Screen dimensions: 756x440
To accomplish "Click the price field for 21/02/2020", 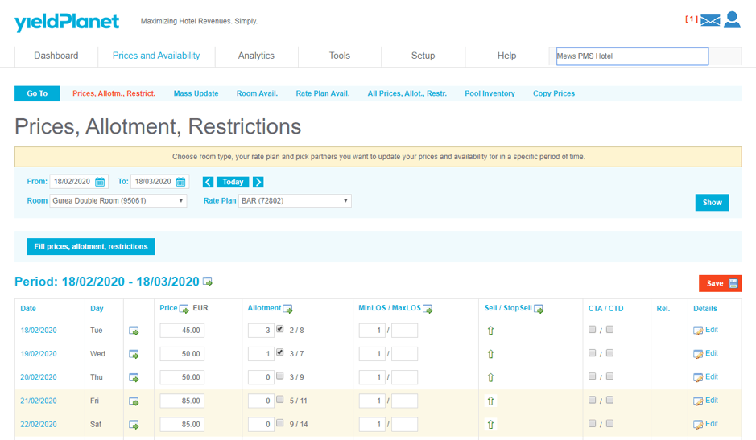I will pyautogui.click(x=182, y=401).
